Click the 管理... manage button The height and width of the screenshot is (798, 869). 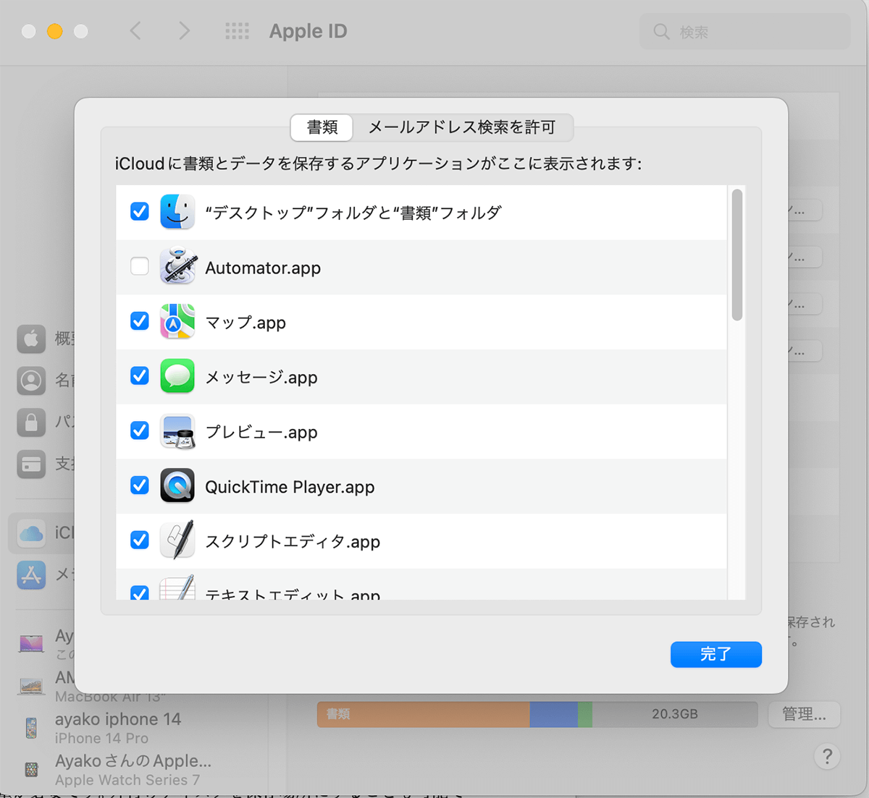(804, 714)
